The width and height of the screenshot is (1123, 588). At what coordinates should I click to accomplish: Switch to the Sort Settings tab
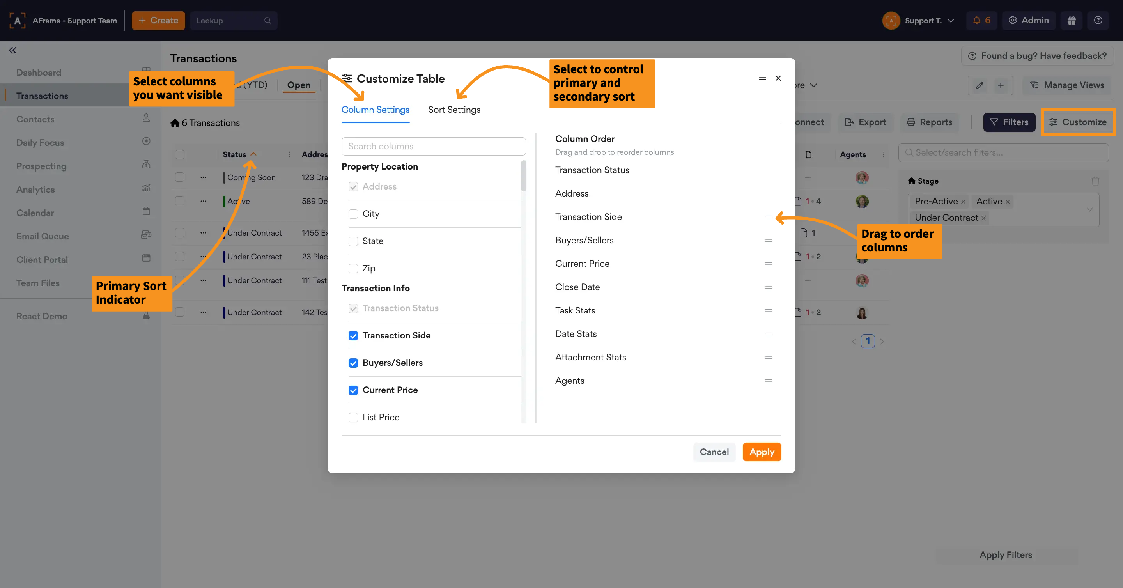[x=454, y=110]
